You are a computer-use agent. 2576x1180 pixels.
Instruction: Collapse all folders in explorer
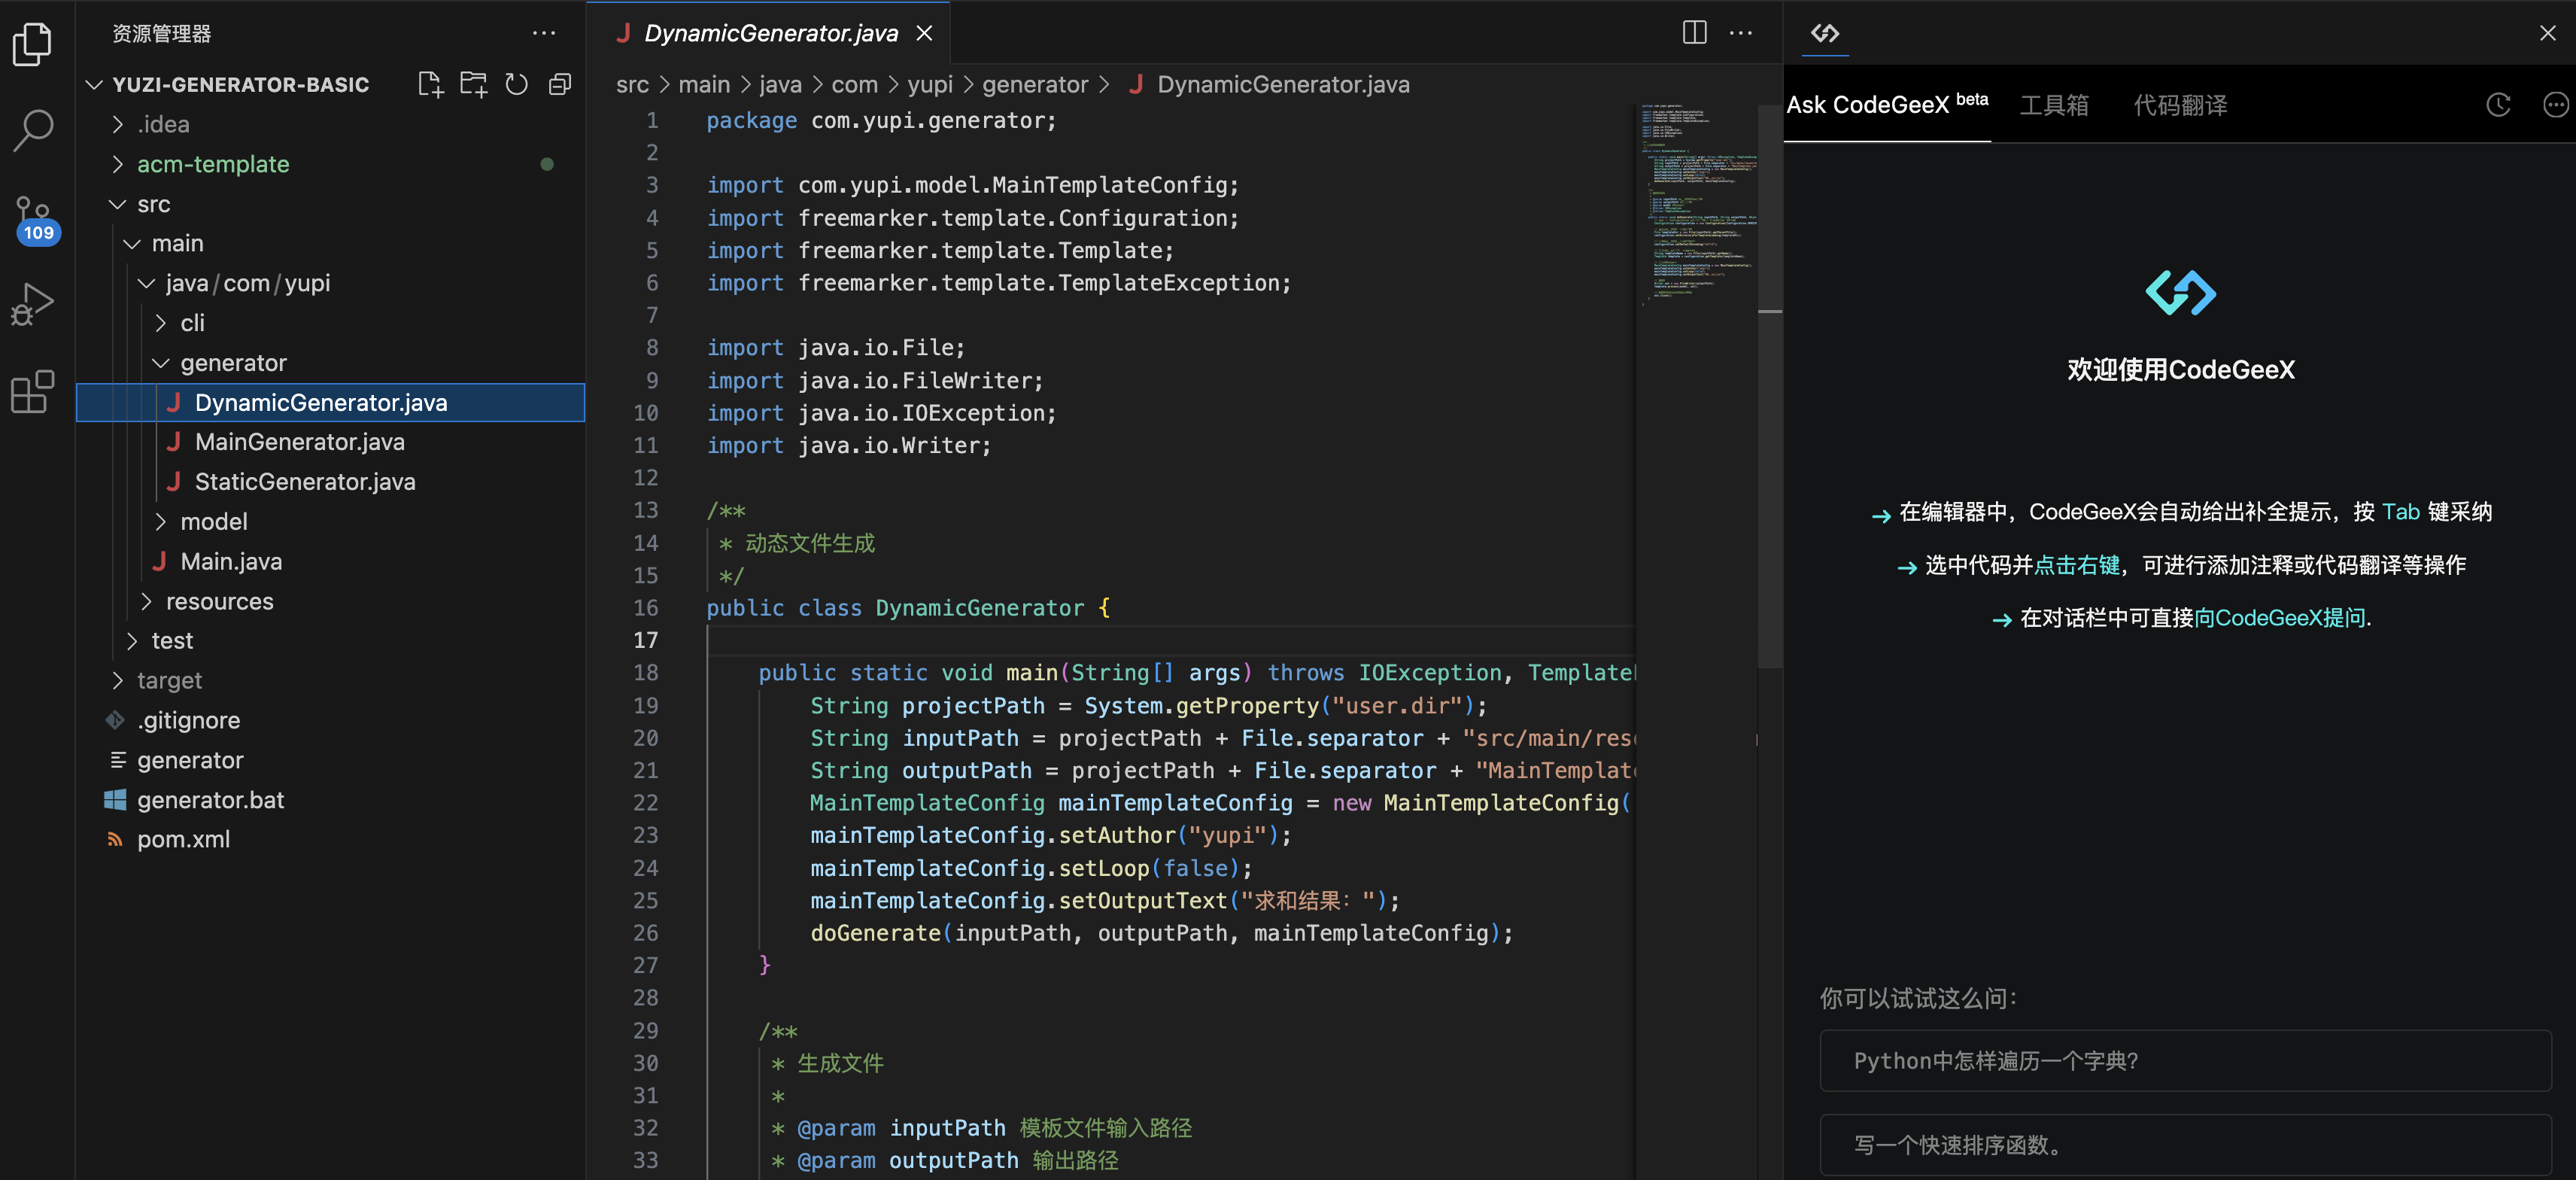pos(560,85)
